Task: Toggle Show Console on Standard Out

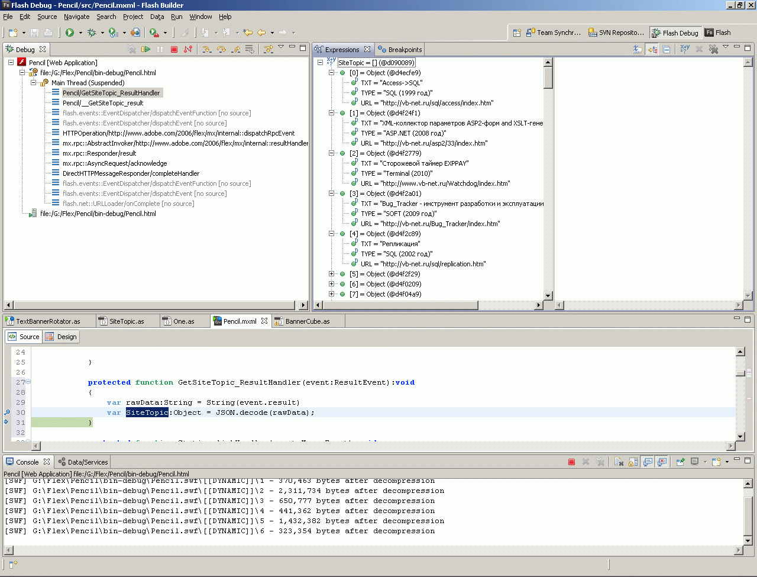Action: pyautogui.click(x=648, y=462)
